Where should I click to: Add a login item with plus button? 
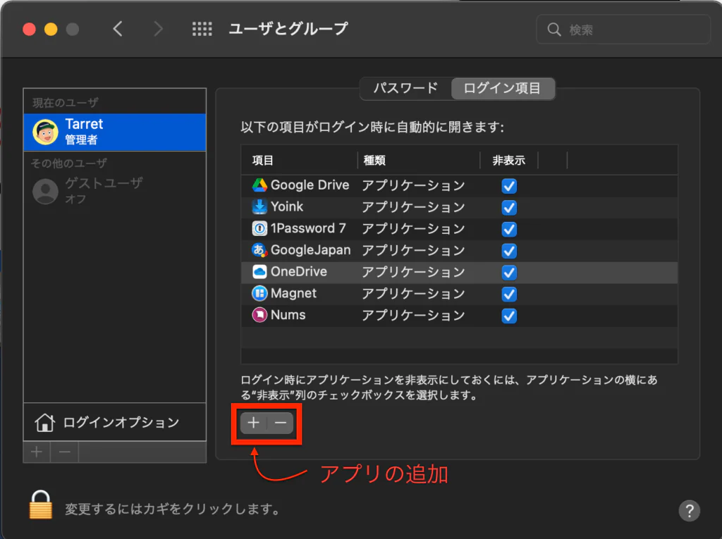tap(254, 423)
